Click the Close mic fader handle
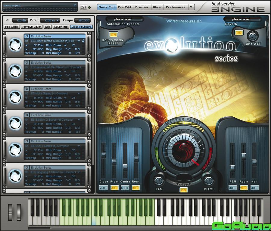Viewport: 271px width, 231px height. [103, 154]
